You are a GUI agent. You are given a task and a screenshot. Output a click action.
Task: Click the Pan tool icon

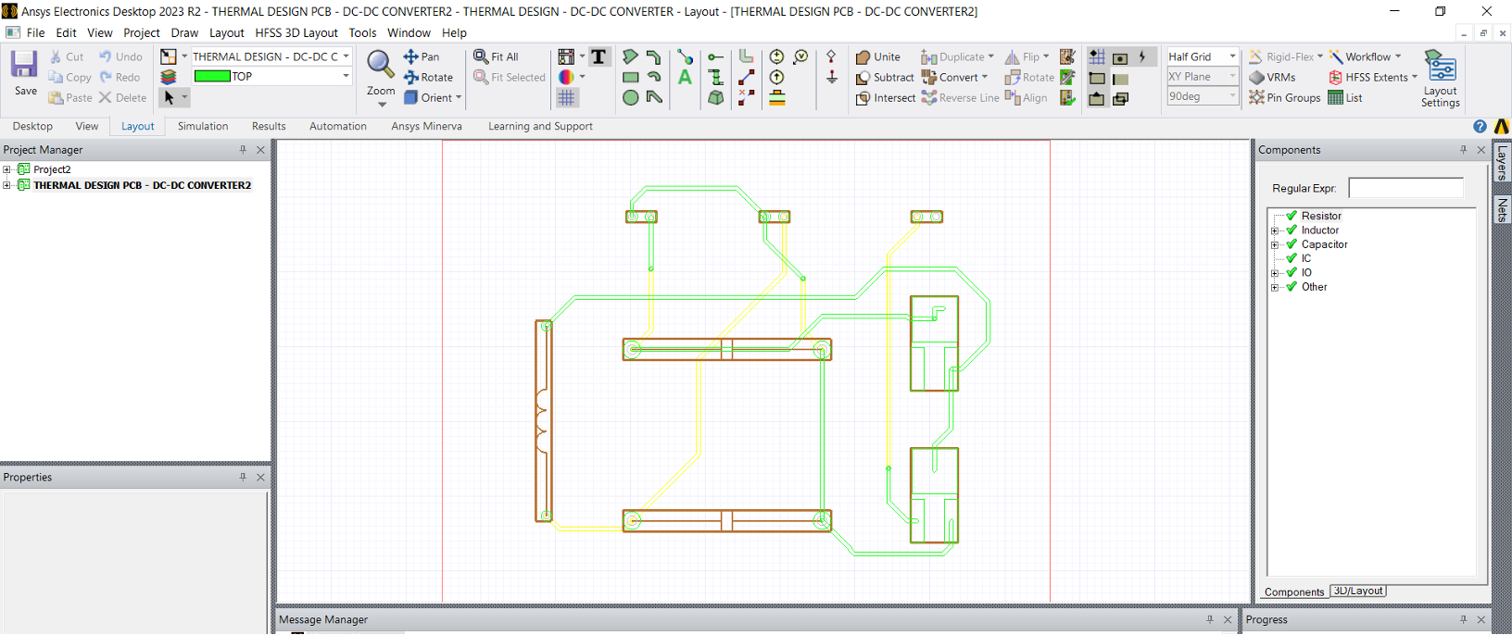pos(411,56)
